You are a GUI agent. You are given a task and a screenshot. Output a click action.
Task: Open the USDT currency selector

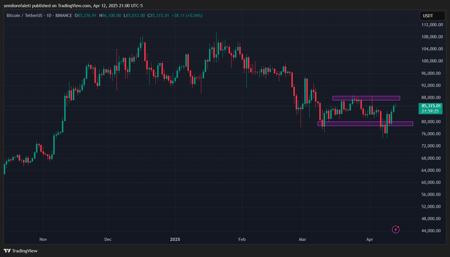pos(432,16)
